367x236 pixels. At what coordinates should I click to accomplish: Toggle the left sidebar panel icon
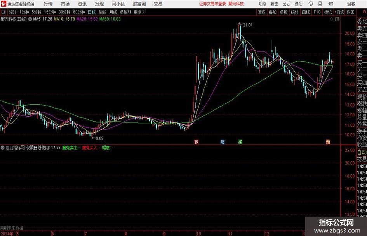(x=3, y=12)
